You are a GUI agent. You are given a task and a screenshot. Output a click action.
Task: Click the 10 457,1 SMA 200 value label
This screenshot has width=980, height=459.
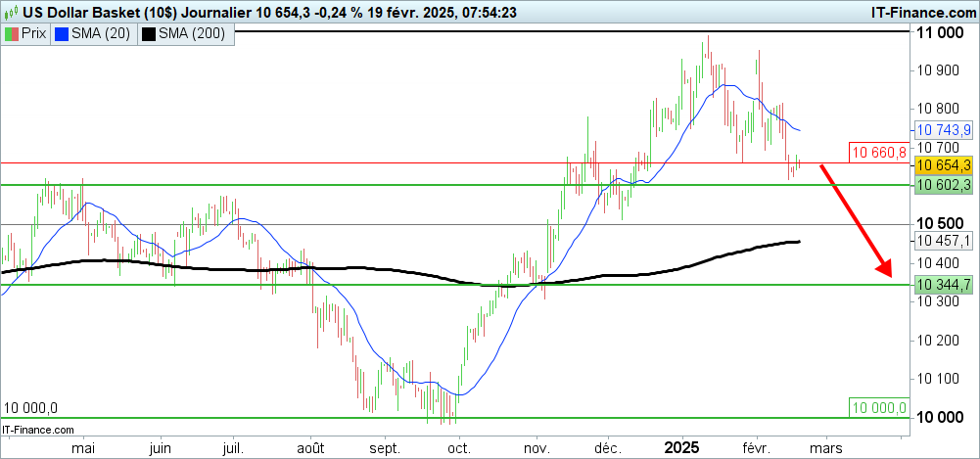[x=942, y=241]
